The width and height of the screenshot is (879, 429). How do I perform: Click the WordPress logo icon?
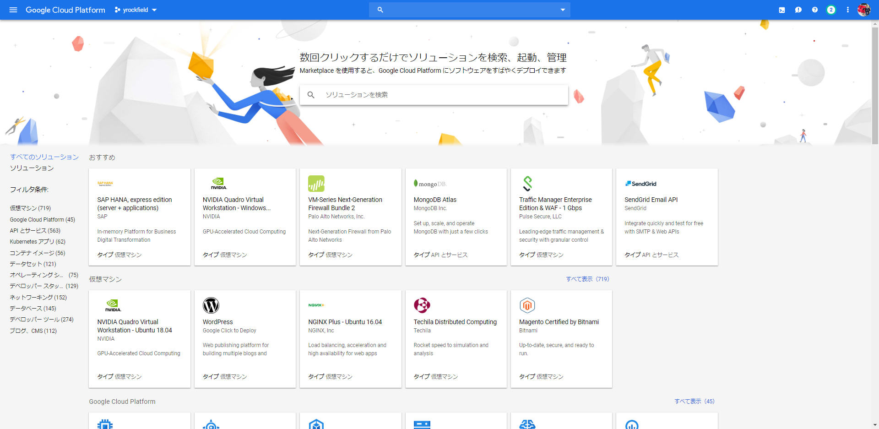pos(211,305)
